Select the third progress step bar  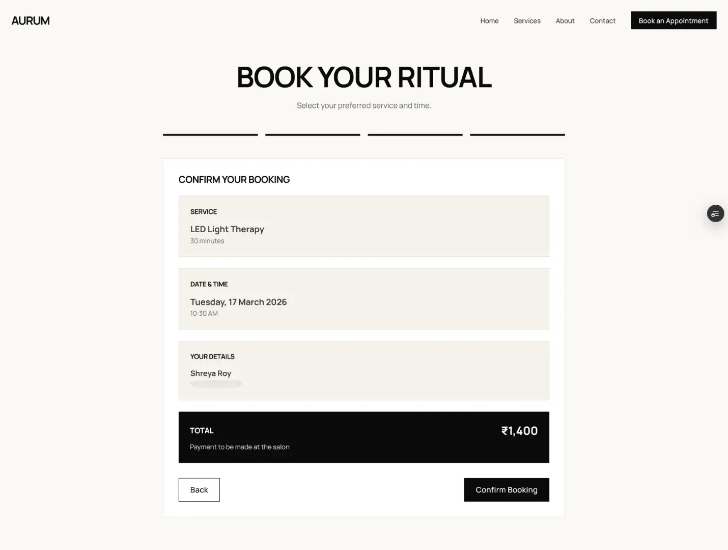[x=415, y=134]
